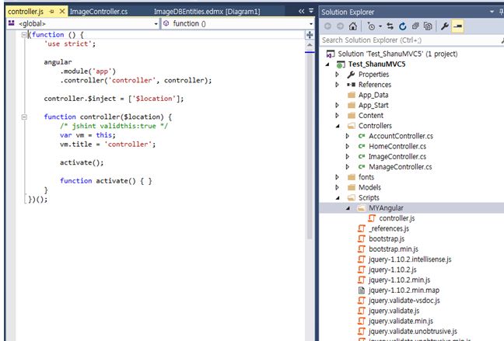Screen dimensions: 504x341
Task: Collapse the Controllers folder
Action: (x=338, y=126)
